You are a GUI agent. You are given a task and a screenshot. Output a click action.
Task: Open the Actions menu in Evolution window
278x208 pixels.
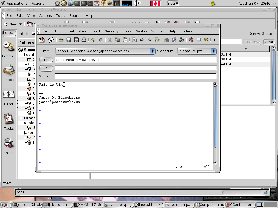45,15
